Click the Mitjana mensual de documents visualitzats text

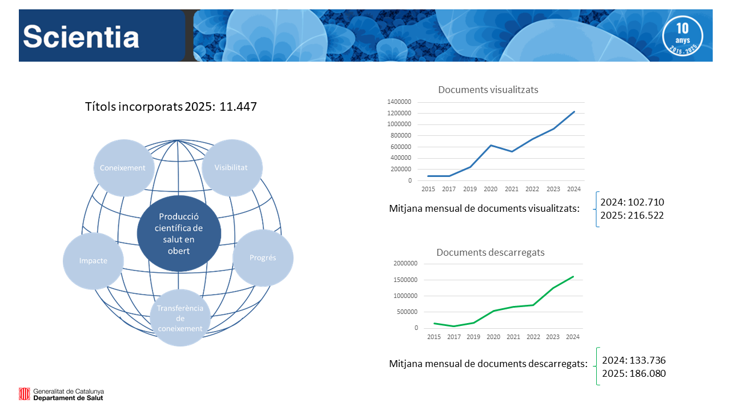[484, 209]
